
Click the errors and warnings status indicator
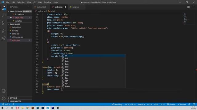6,105
